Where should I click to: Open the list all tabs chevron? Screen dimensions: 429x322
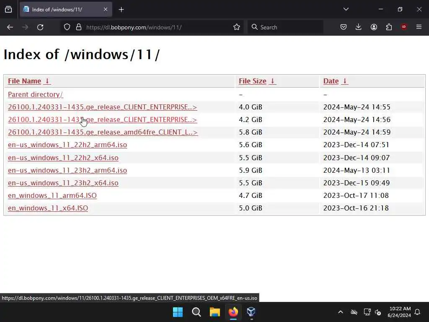346,9
